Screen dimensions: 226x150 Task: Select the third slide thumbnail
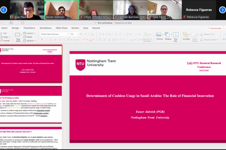(31, 138)
